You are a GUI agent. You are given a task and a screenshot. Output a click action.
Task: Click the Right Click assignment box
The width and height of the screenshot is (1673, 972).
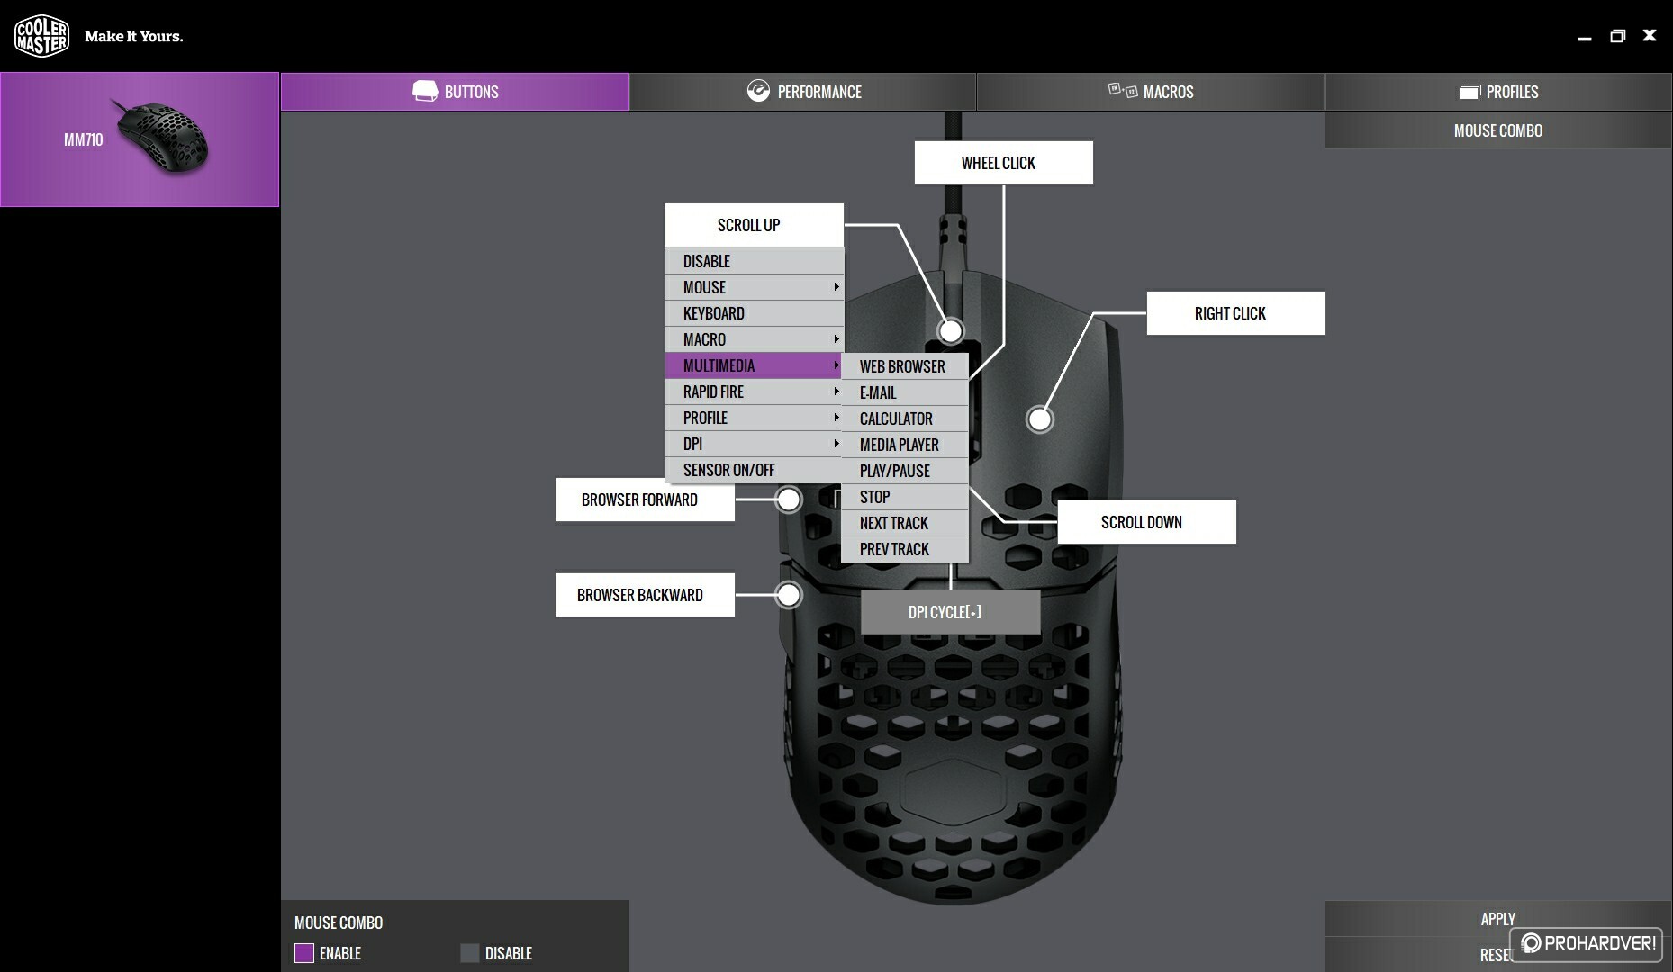point(1235,313)
